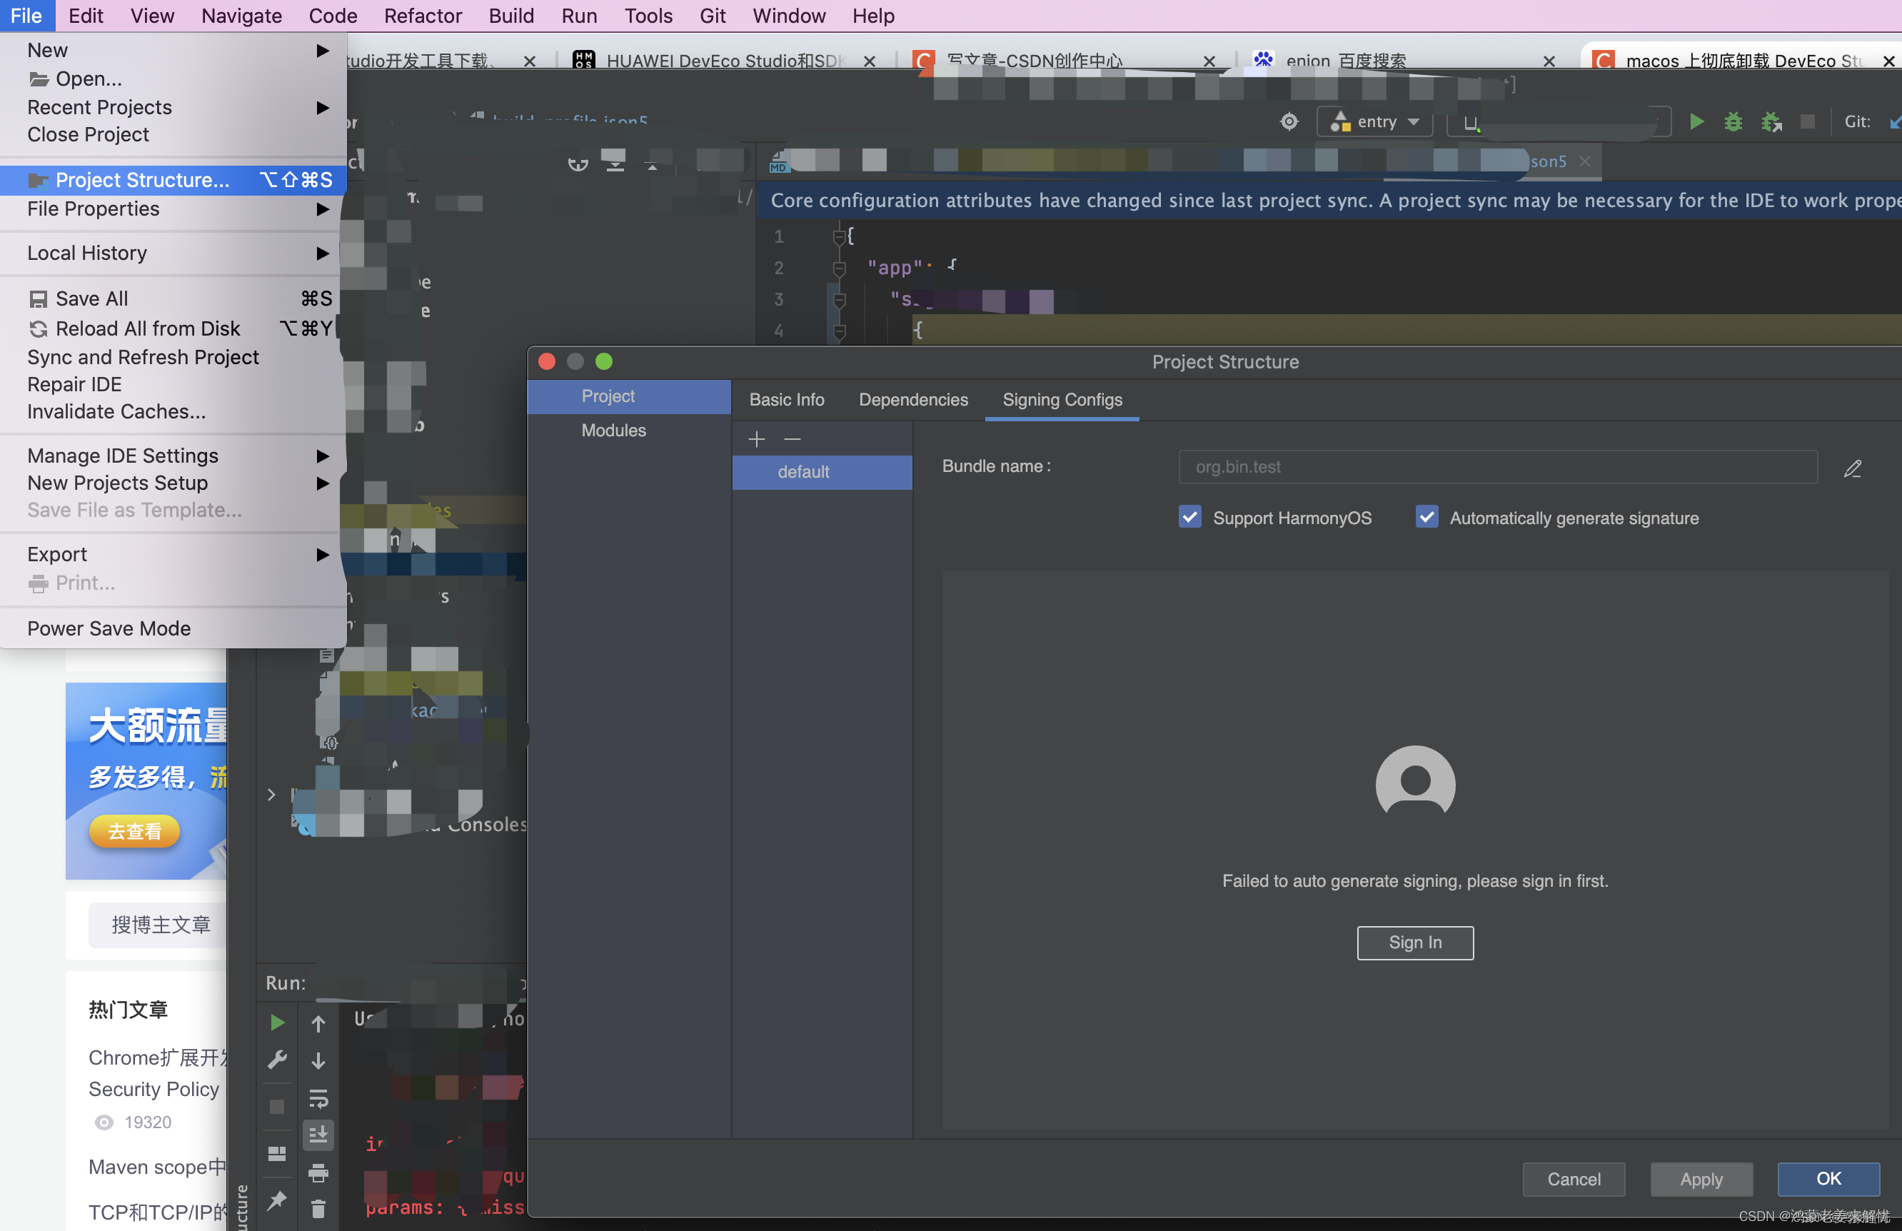Image resolution: width=1902 pixels, height=1231 pixels.
Task: Toggle Scroll to End in the Run panel
Action: click(x=318, y=1135)
